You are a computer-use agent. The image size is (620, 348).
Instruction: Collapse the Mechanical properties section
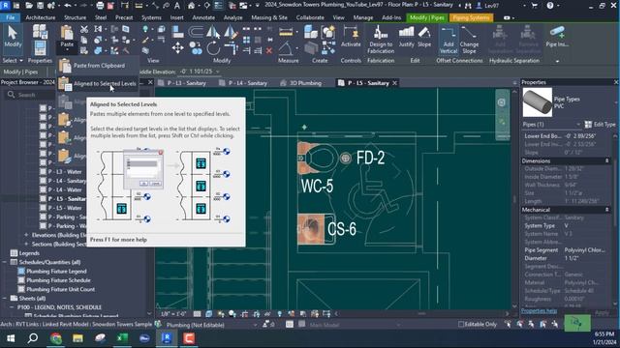[607, 210]
